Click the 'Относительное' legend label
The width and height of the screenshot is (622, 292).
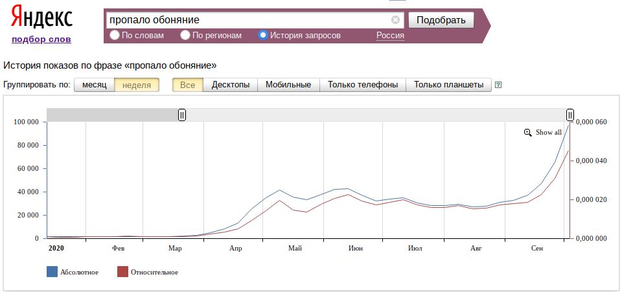click(x=154, y=272)
